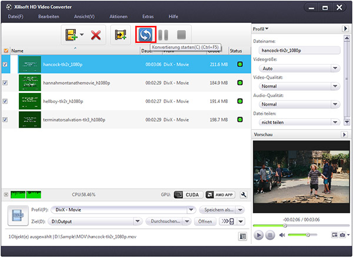Open the Extras menu
Image resolution: width=353 pixels, height=257 pixels.
148,16
